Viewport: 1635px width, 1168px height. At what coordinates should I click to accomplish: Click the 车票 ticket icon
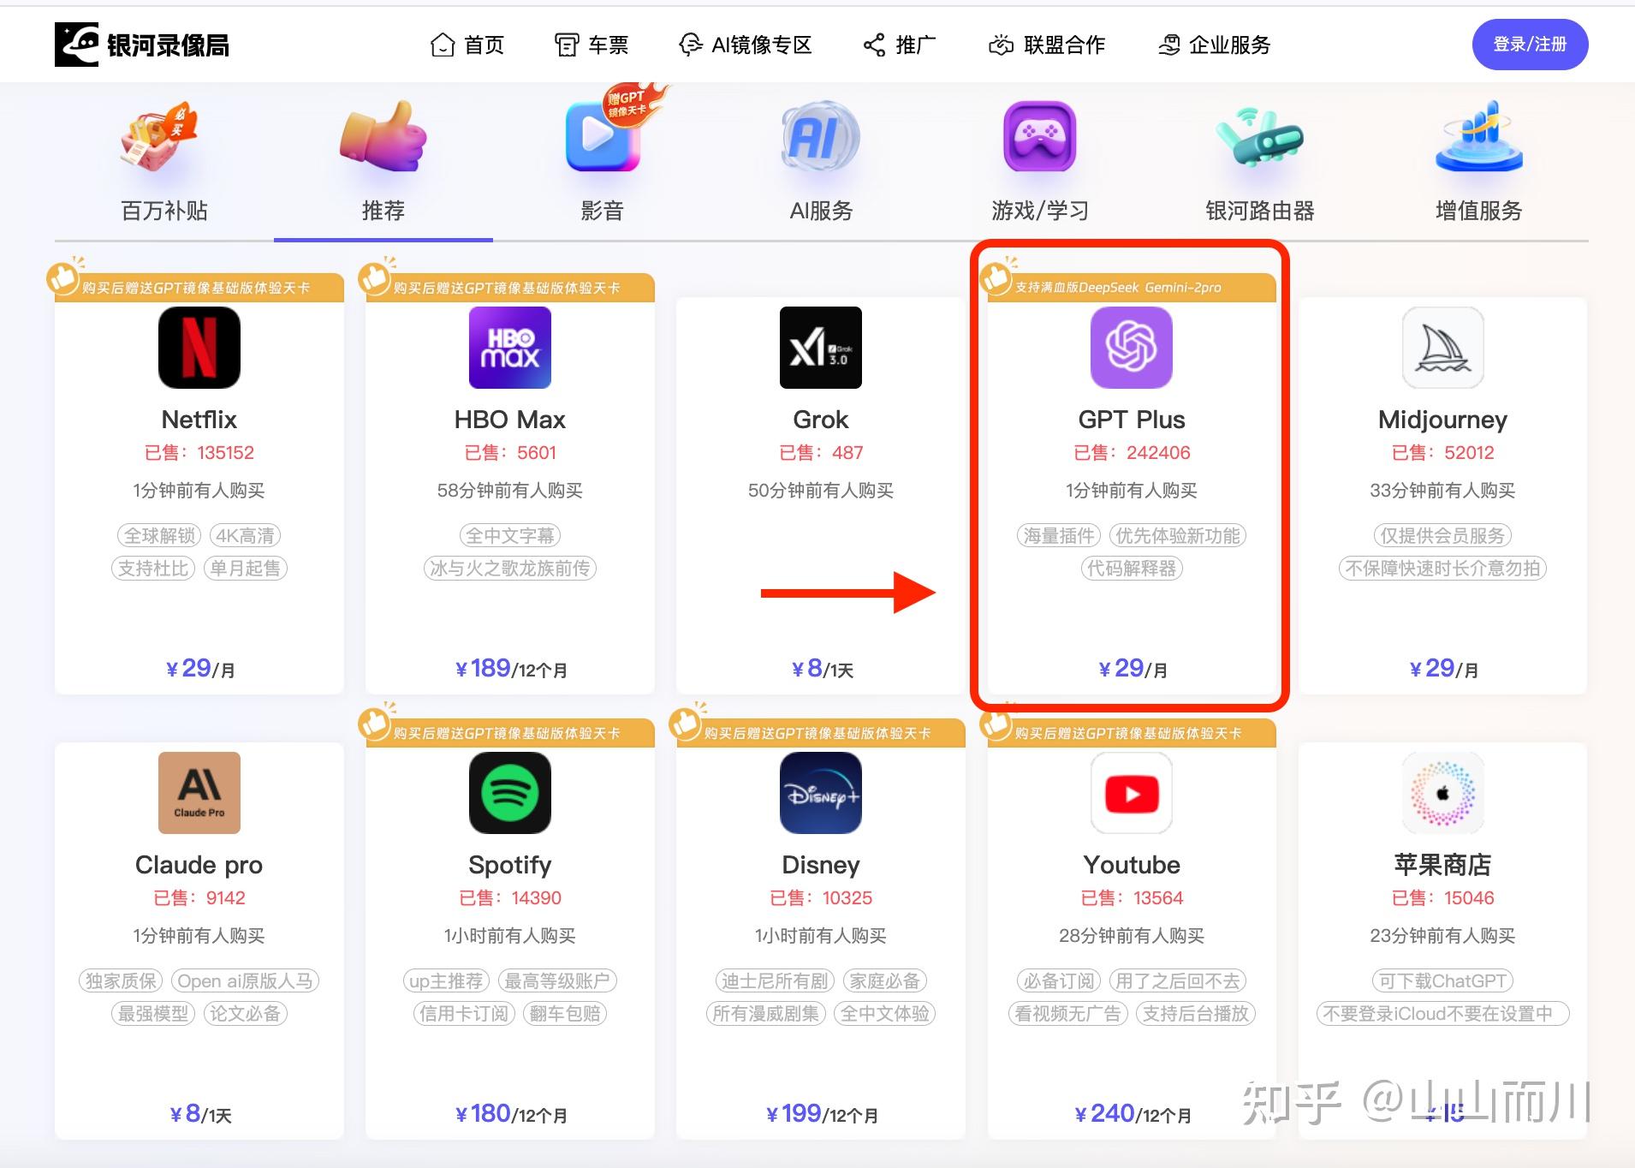click(567, 45)
